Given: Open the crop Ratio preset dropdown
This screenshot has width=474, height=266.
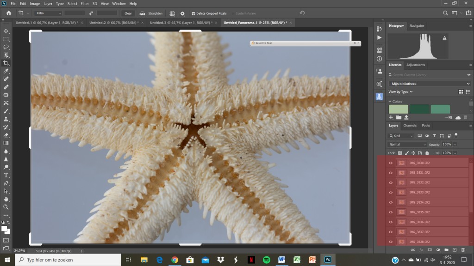Looking at the screenshot, I should 47,13.
